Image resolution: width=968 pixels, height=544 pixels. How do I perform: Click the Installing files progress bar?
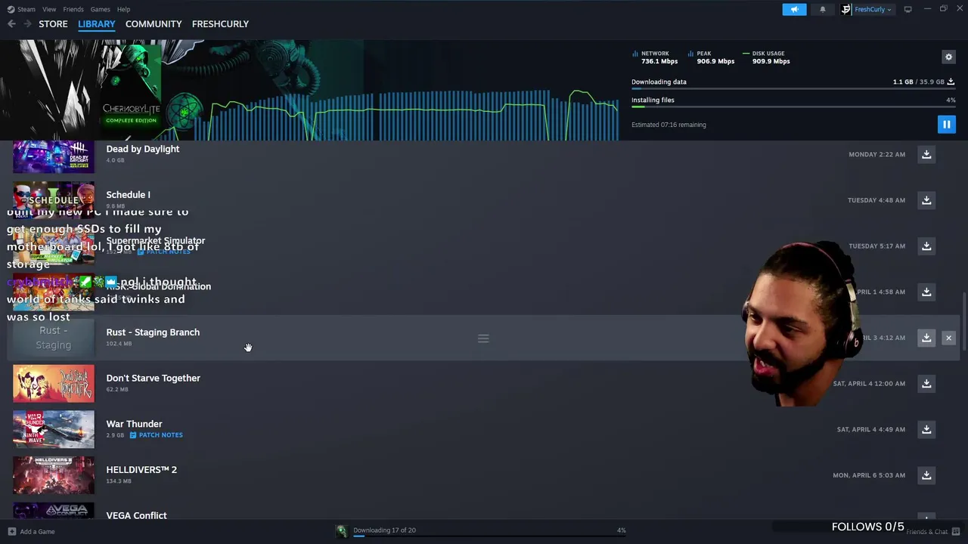click(793, 107)
